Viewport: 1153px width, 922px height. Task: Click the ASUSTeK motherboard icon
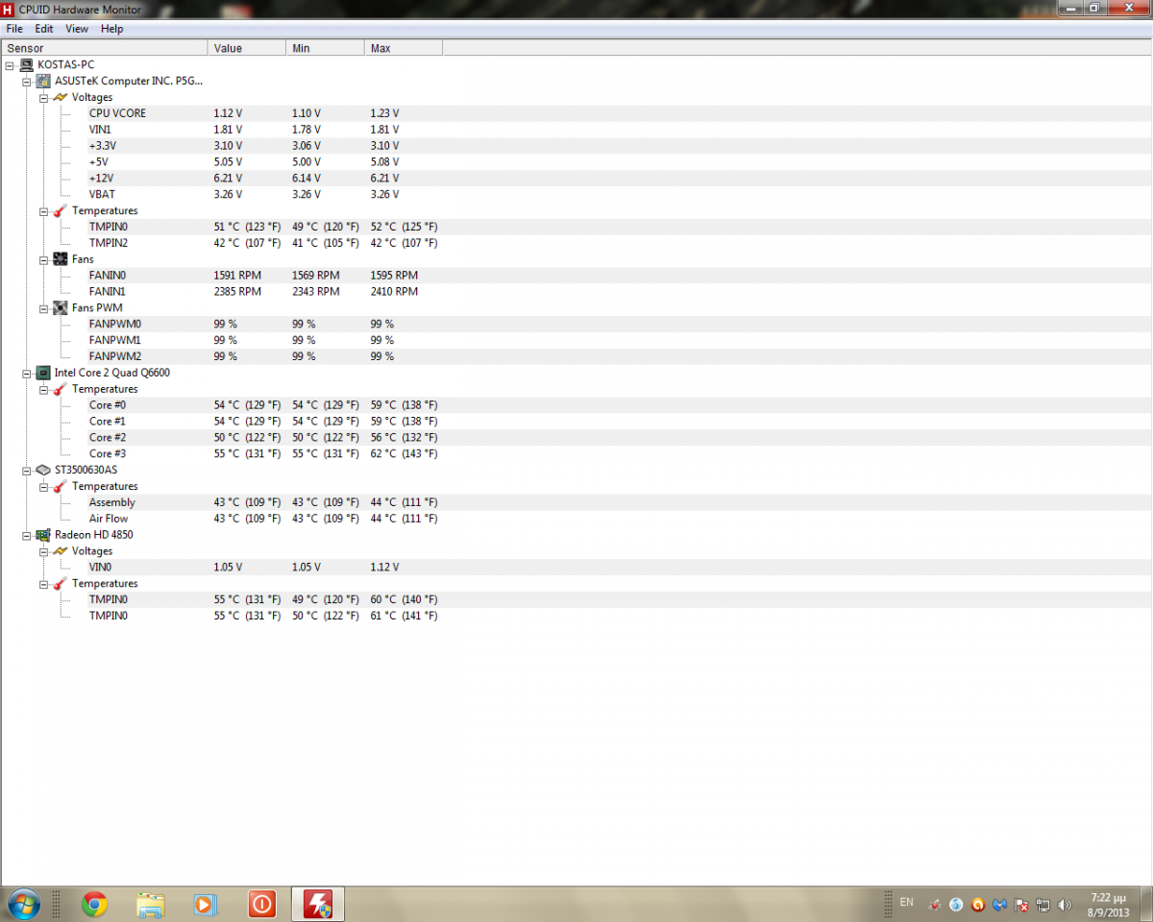[43, 81]
